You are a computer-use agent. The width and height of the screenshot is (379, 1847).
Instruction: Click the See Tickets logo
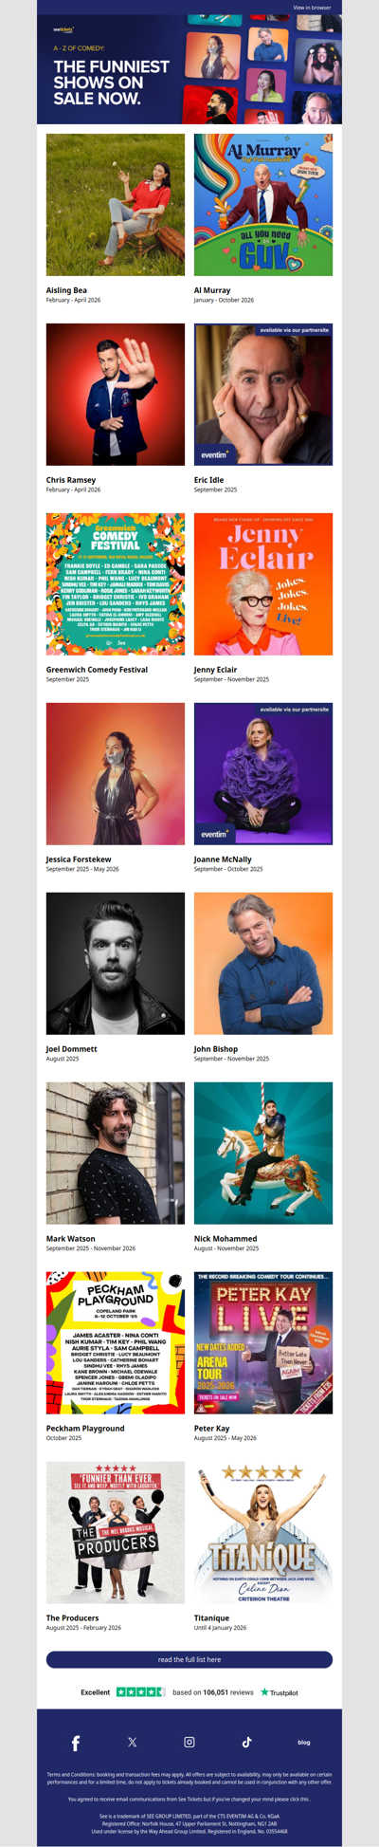(63, 29)
